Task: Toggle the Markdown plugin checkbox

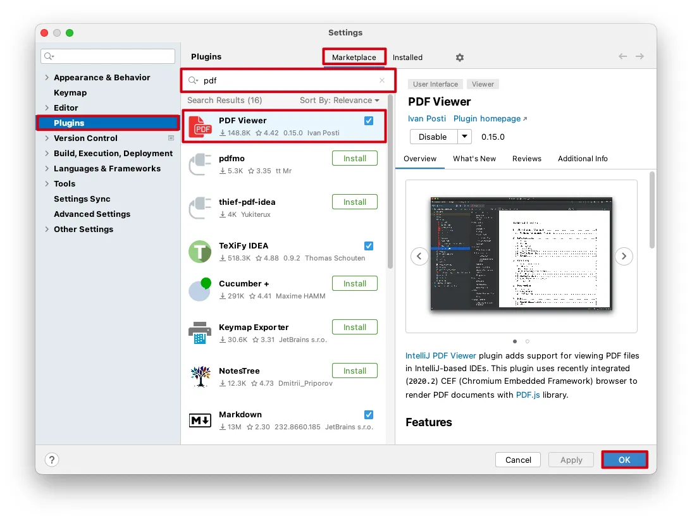Action: tap(369, 415)
